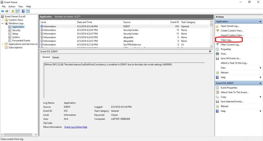The image size is (263, 141).
Task: Click tree pane horizontal scrollbar left arrow
Action: click(x=2, y=135)
